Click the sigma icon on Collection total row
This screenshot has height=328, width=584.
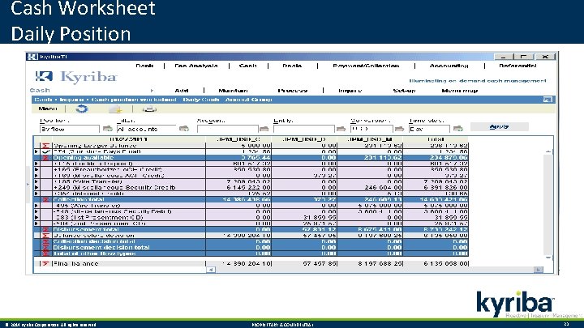[45, 200]
